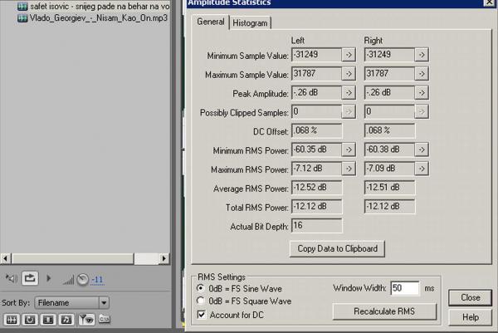Toggle the Account for DC checkbox
The height and width of the screenshot is (333, 498).
click(x=199, y=315)
